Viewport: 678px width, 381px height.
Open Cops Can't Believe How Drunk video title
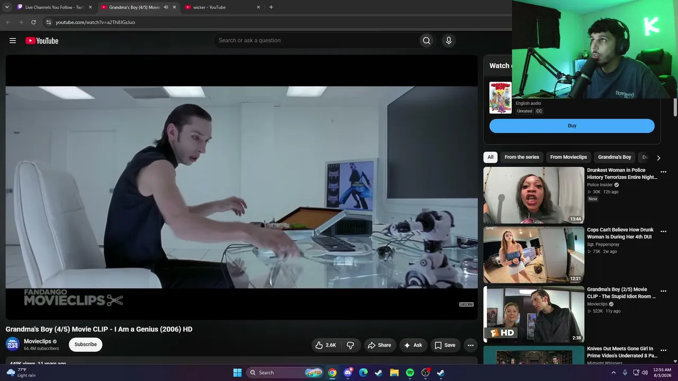(x=620, y=233)
